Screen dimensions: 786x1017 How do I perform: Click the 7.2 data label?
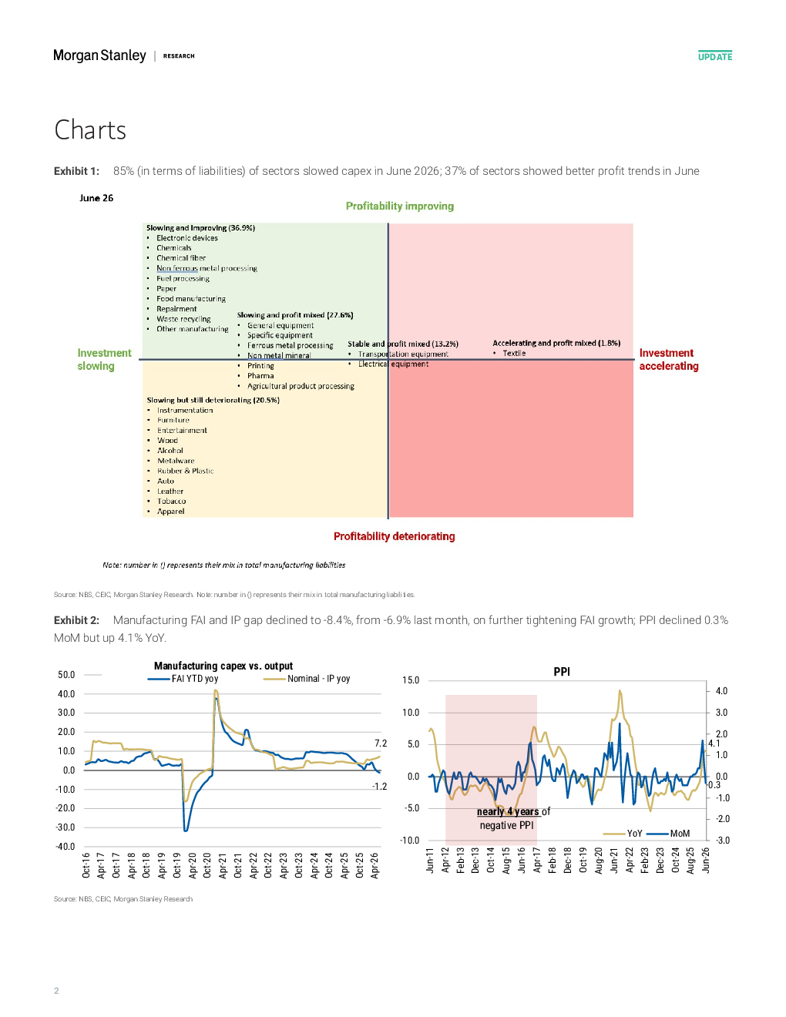(381, 743)
